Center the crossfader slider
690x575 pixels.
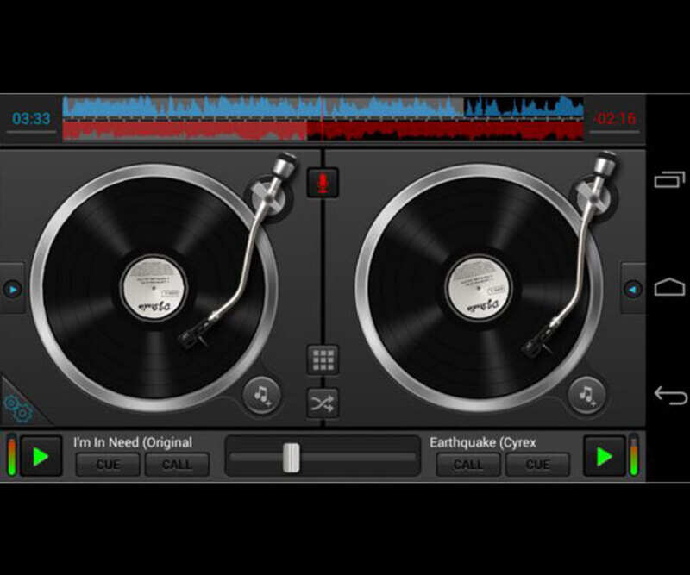[x=290, y=455]
